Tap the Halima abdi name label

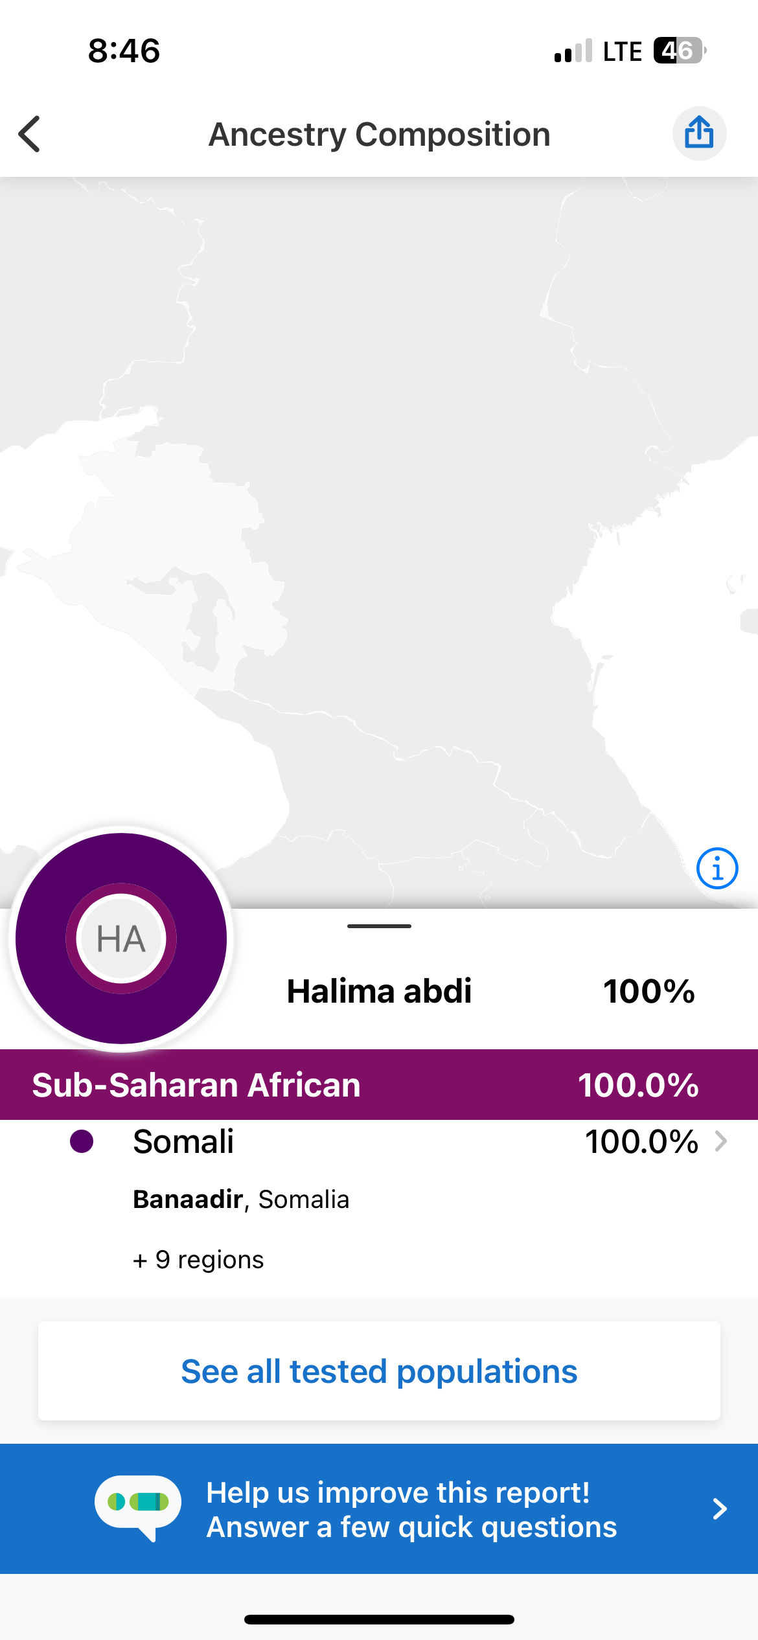(379, 991)
